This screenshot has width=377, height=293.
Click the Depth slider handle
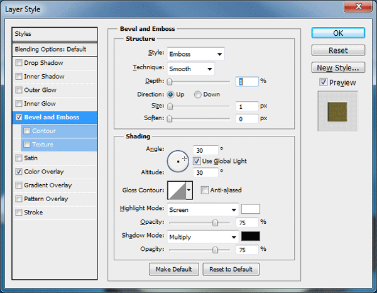point(170,82)
